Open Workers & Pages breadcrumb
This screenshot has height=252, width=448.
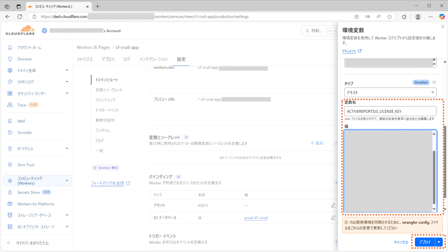click(93, 47)
